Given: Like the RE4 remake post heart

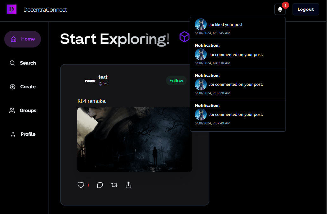Looking at the screenshot, I should (x=81, y=185).
